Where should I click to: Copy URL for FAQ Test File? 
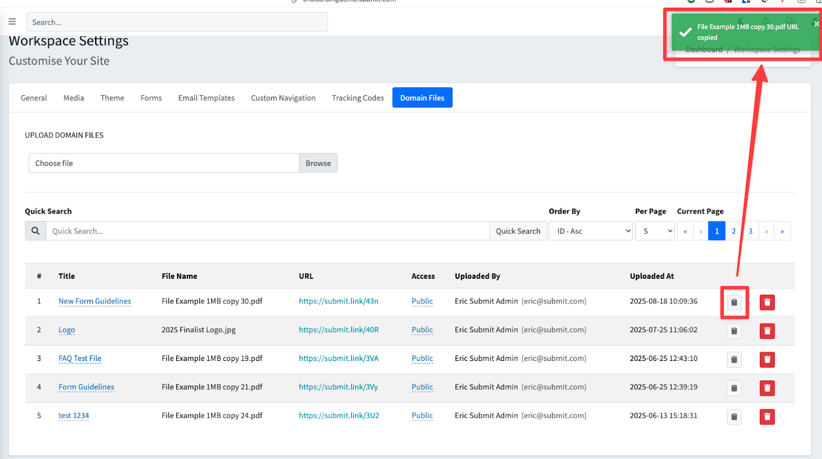tap(734, 359)
